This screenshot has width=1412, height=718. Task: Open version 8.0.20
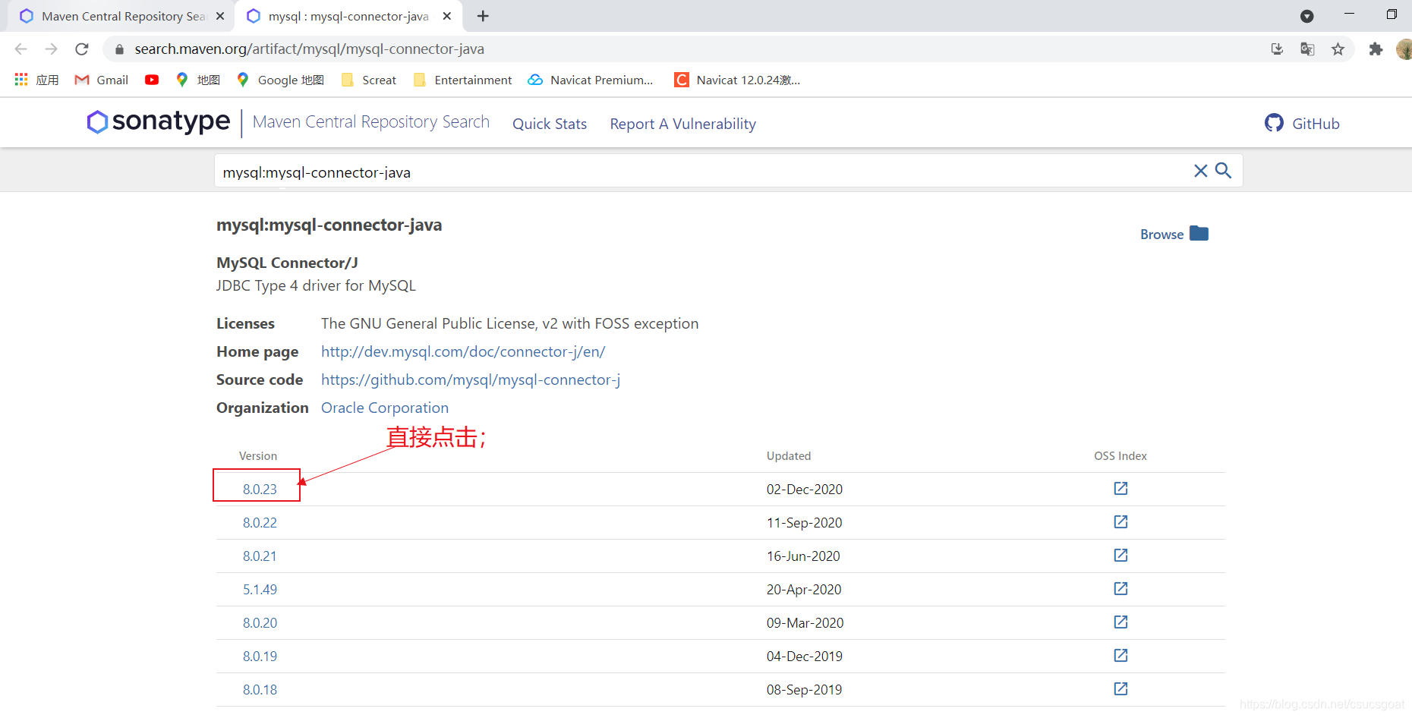click(260, 623)
